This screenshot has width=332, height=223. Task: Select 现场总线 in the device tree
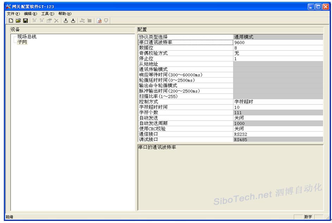(x=27, y=37)
